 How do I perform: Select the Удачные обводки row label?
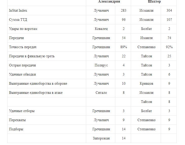(x=23, y=75)
